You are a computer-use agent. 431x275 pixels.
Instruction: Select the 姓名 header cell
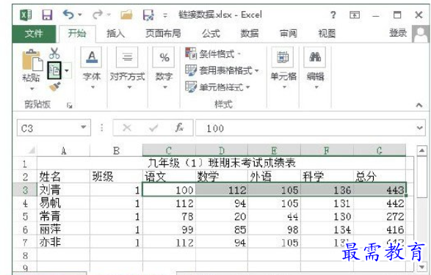click(63, 177)
